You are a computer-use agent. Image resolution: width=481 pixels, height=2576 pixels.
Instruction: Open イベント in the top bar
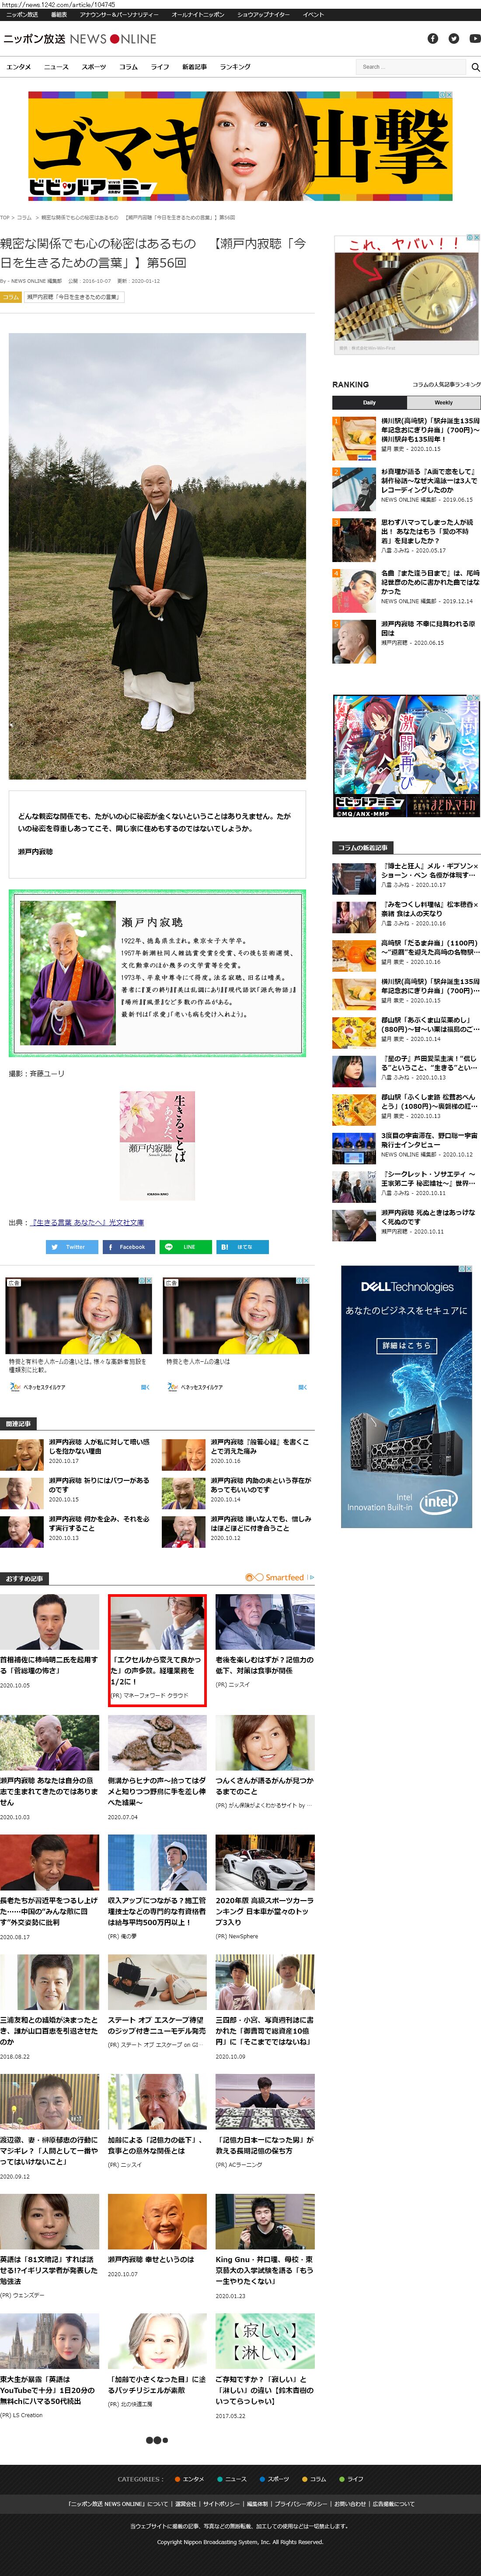(x=313, y=15)
